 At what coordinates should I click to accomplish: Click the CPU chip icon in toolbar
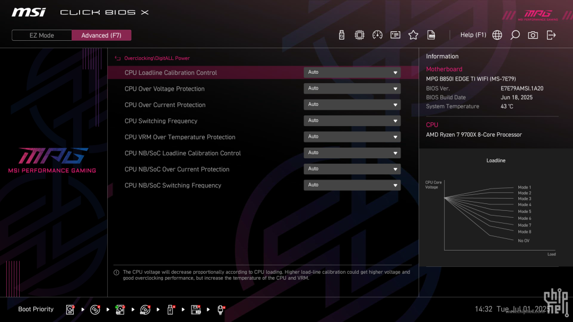tap(360, 35)
